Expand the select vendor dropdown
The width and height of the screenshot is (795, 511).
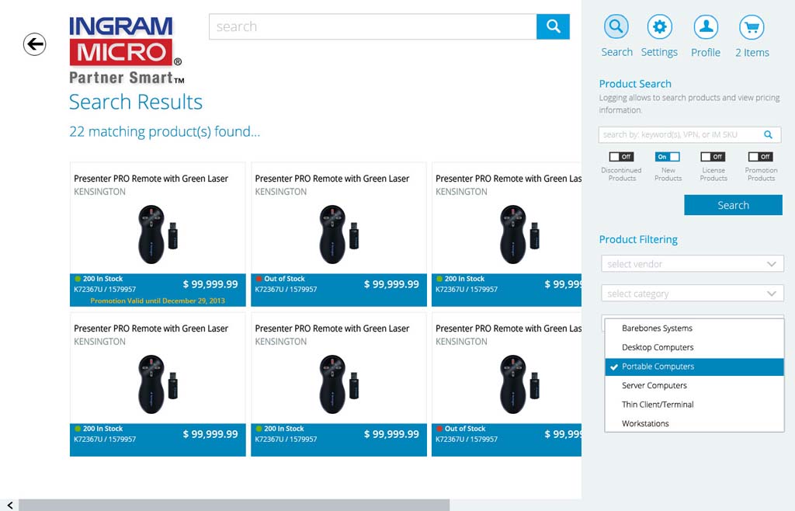coord(692,264)
